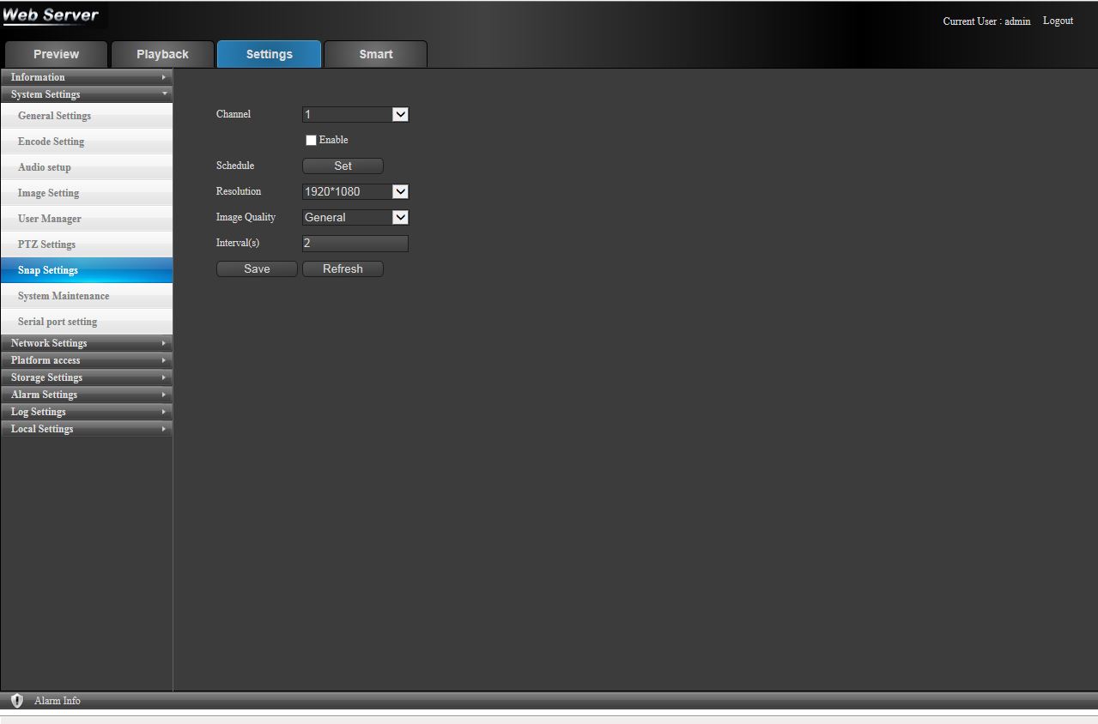Expand the Network Settings section
1098x724 pixels.
86,343
